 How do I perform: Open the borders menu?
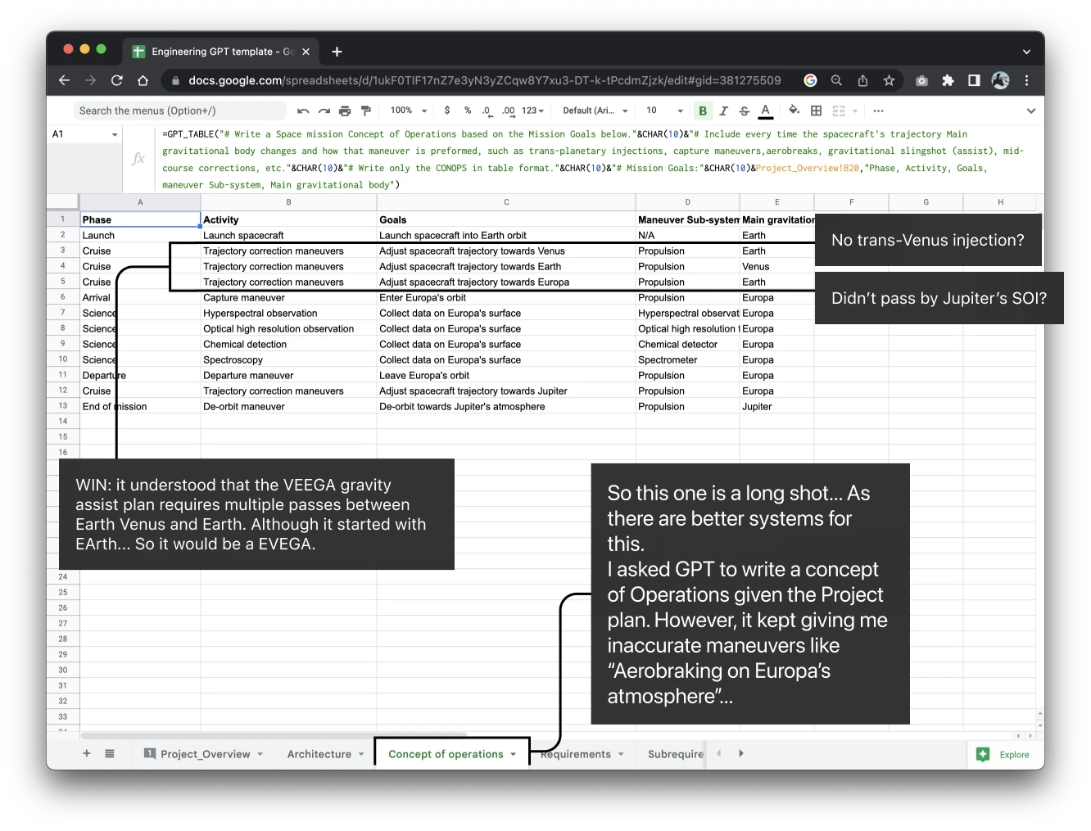[x=816, y=111]
